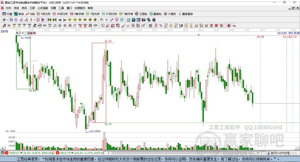Open the 赢家轮 wheel tool
The height and width of the screenshot is (162, 300).
coord(156,14)
